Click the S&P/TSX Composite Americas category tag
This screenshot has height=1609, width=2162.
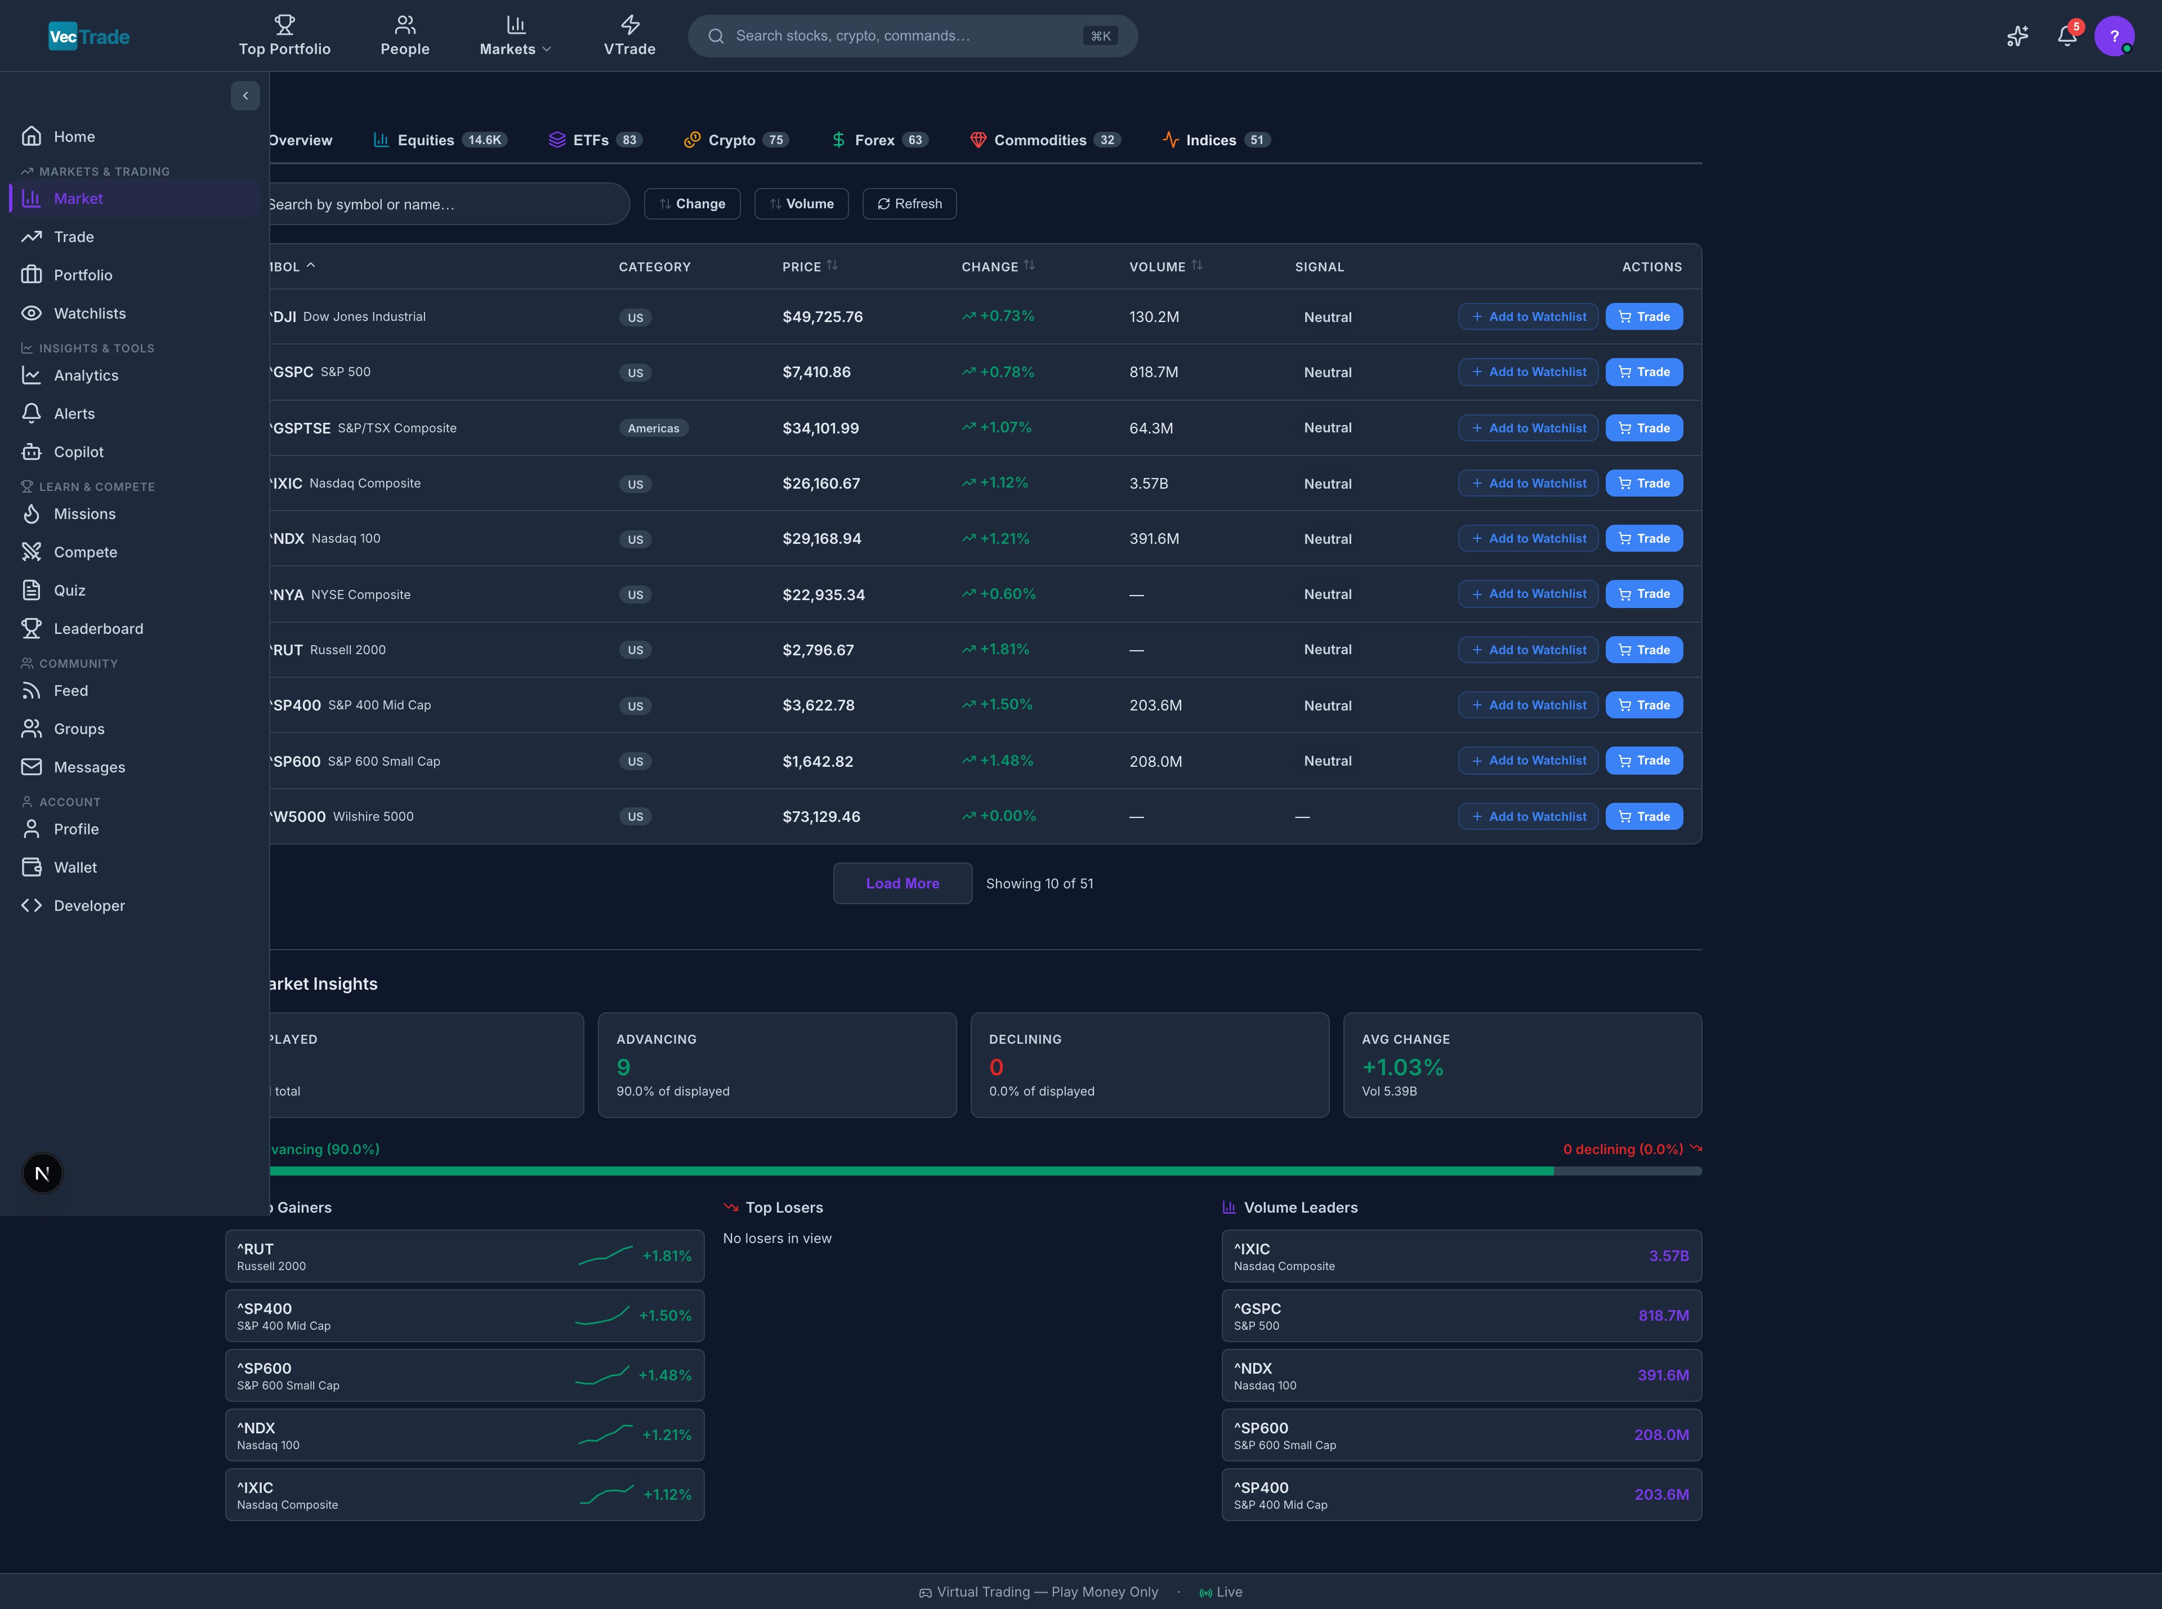click(654, 428)
